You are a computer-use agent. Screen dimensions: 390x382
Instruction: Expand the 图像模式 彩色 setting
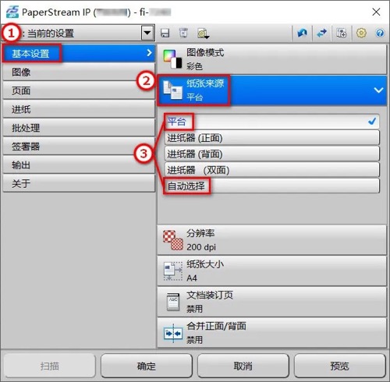[x=272, y=59]
